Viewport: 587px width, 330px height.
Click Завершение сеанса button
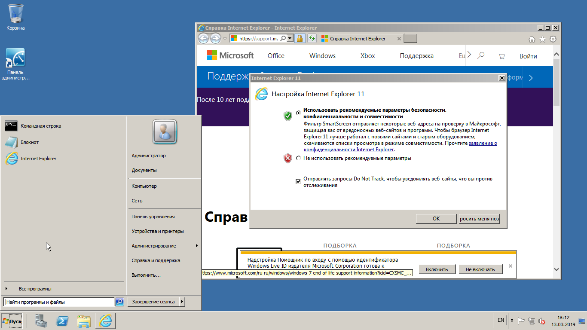153,302
